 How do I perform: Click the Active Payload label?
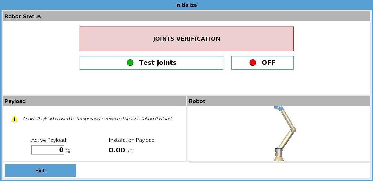point(49,140)
